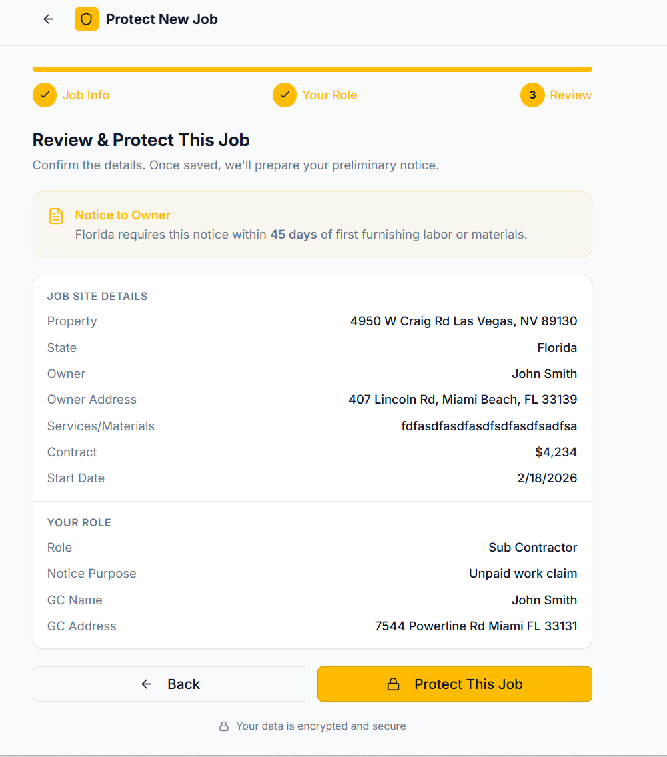Go to the Job Info step
This screenshot has width=667, height=757.
(86, 95)
